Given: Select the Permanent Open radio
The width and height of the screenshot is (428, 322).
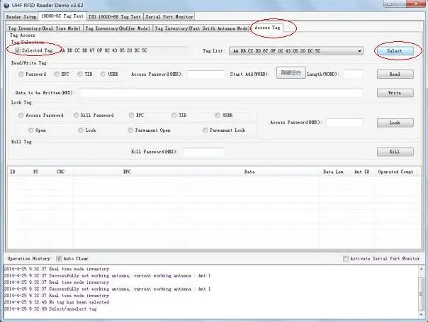Looking at the screenshot, I should point(130,131).
